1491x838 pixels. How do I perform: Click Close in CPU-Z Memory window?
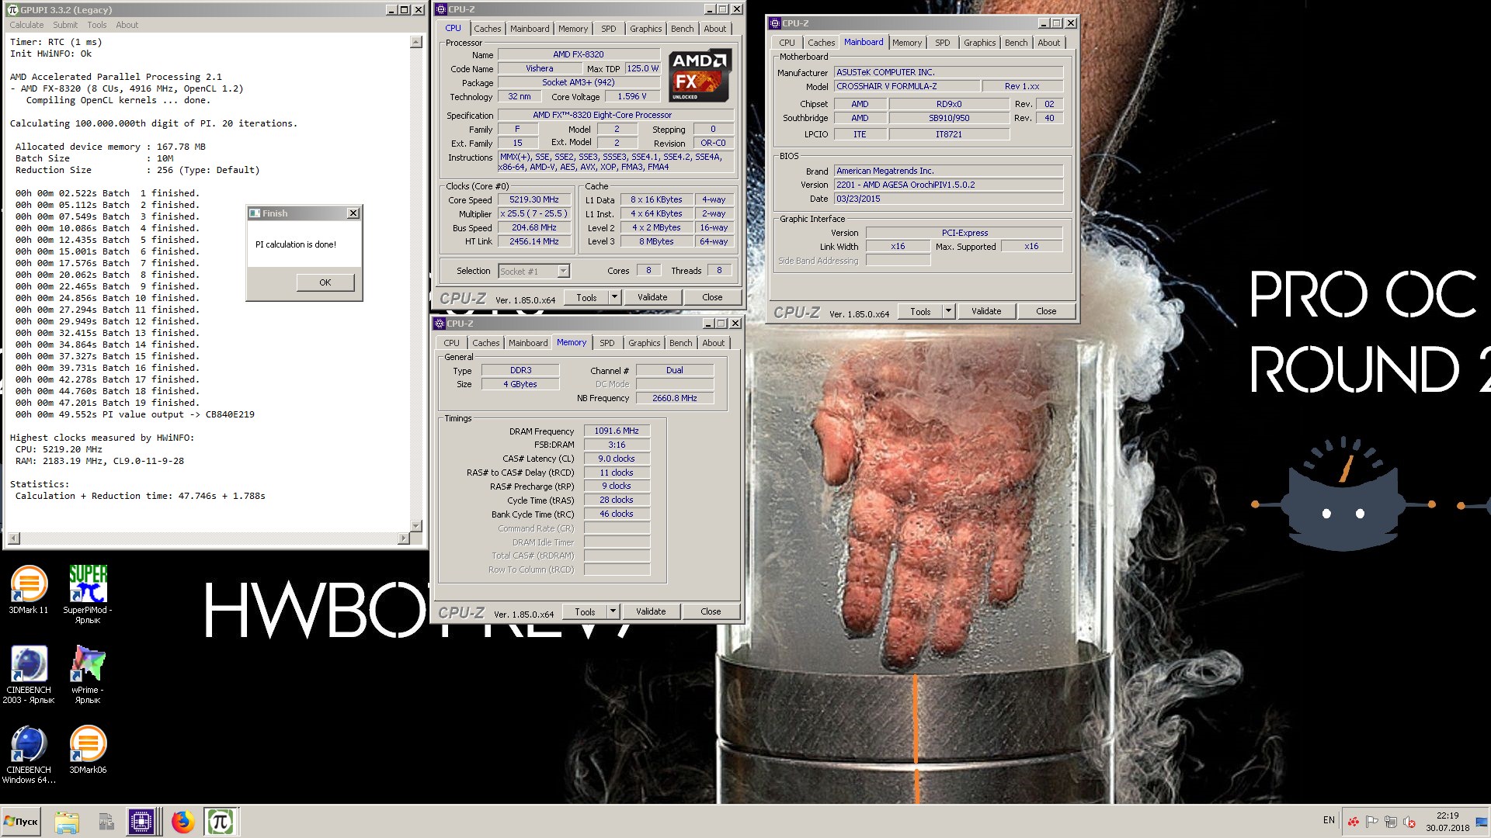point(711,611)
